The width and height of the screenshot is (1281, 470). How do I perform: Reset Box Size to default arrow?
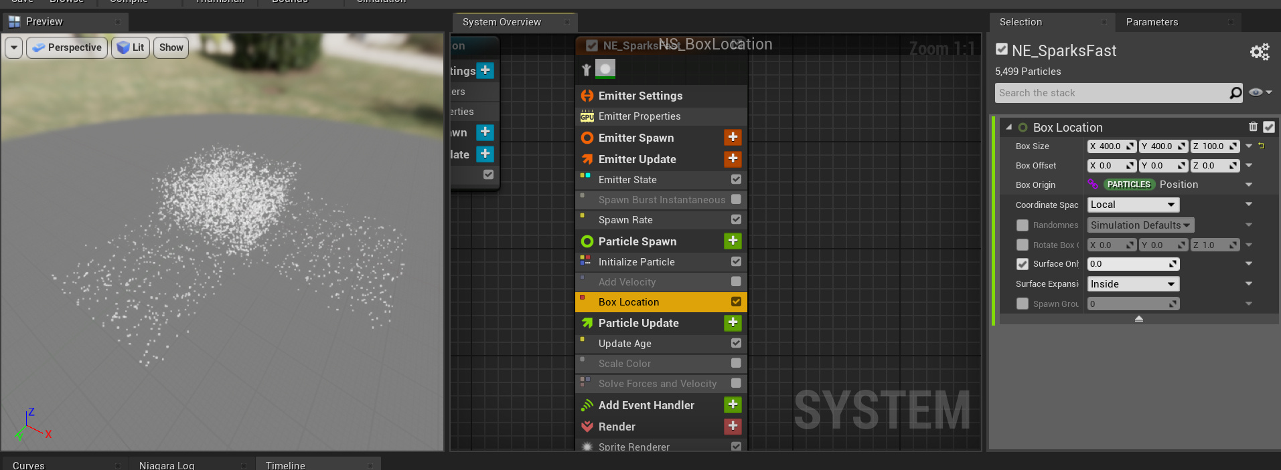[x=1262, y=146]
